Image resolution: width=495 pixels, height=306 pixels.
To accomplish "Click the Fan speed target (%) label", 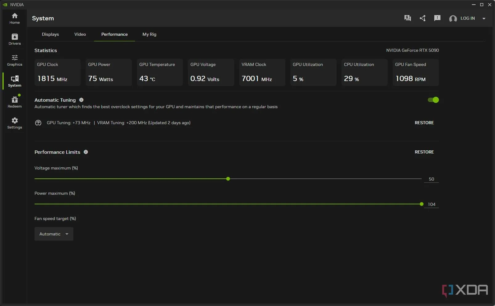I will pyautogui.click(x=55, y=218).
